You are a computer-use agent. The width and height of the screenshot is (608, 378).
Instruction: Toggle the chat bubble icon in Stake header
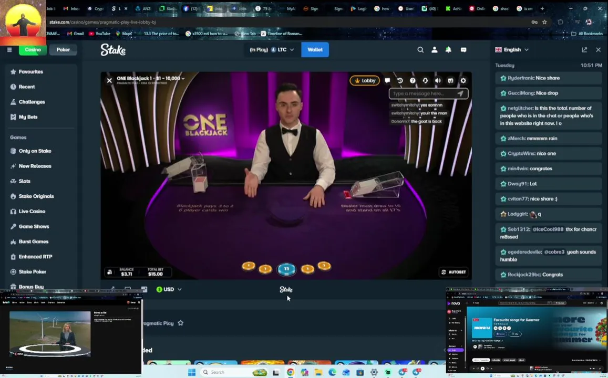point(463,49)
